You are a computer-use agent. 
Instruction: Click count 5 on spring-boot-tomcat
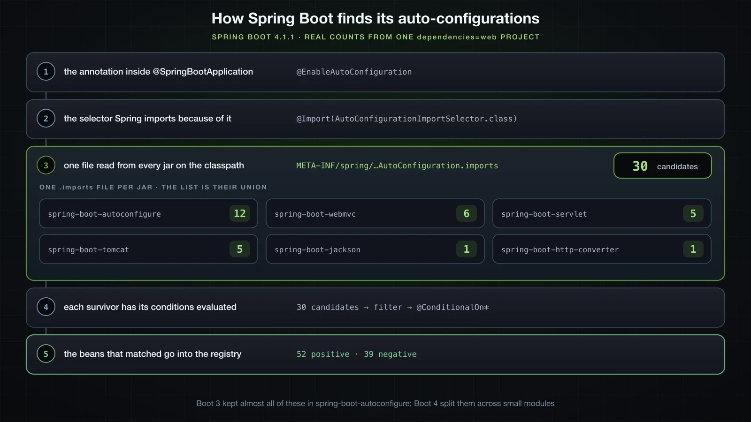pyautogui.click(x=240, y=249)
